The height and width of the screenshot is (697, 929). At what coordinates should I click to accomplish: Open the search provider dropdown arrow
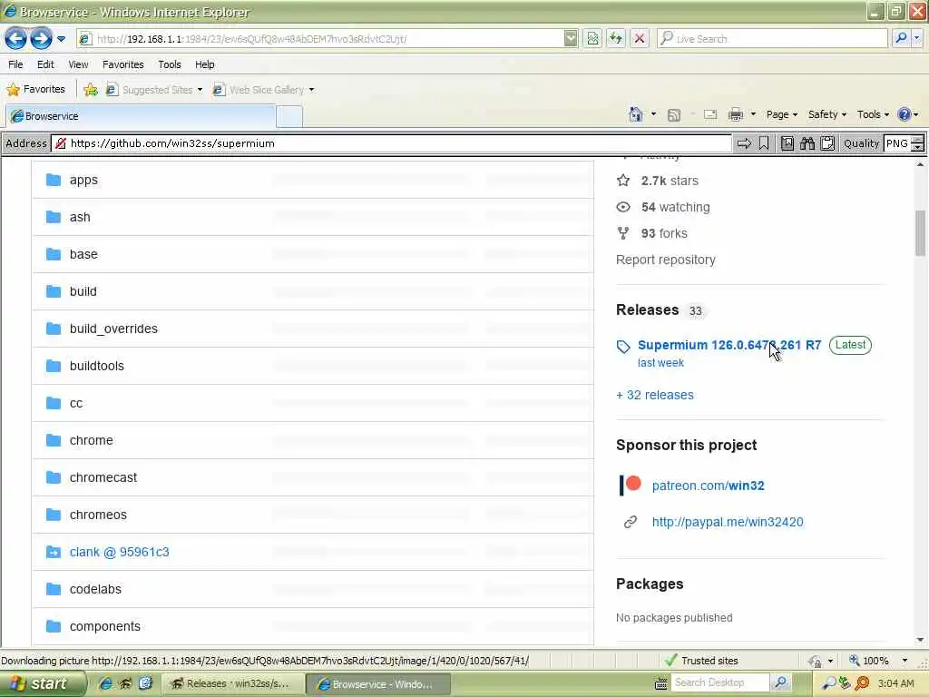916,39
